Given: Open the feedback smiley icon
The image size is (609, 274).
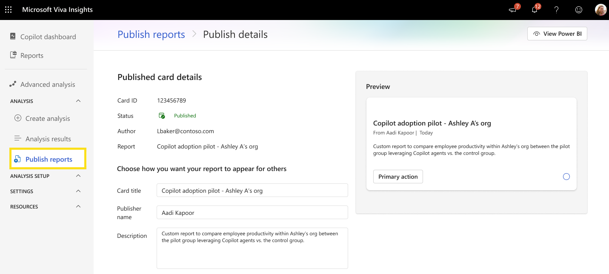Looking at the screenshot, I should point(578,10).
